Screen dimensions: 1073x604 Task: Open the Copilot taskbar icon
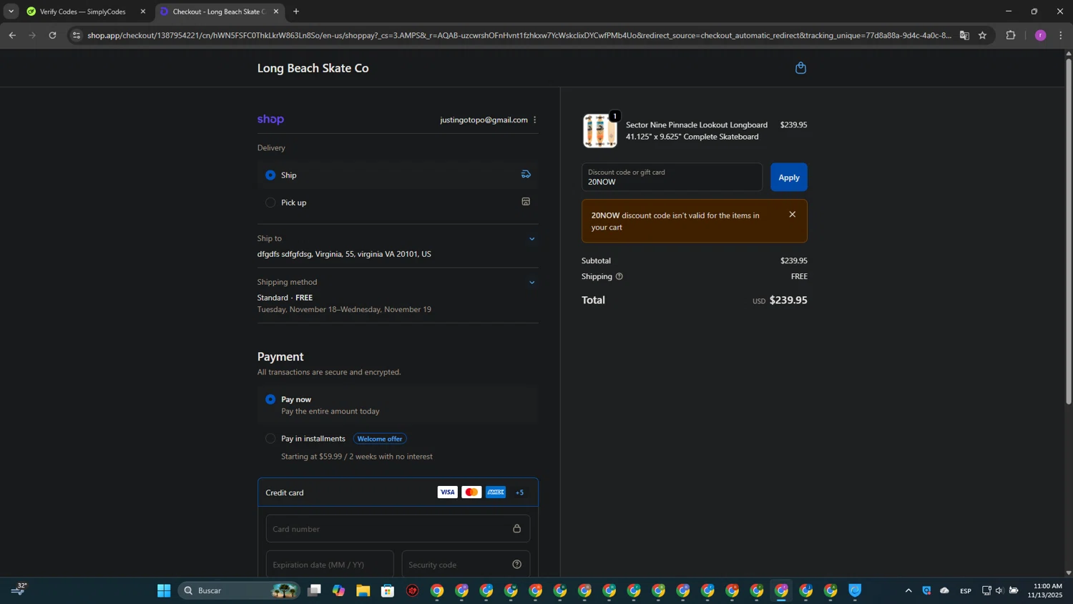click(x=338, y=590)
